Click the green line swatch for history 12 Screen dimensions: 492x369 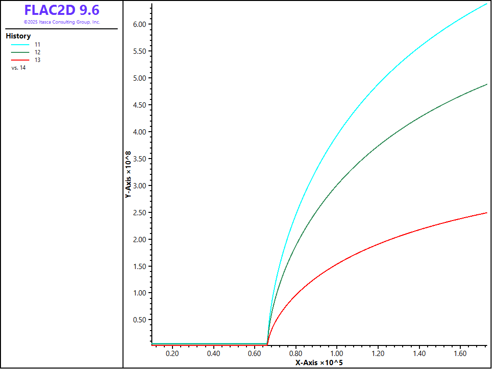(x=20, y=52)
